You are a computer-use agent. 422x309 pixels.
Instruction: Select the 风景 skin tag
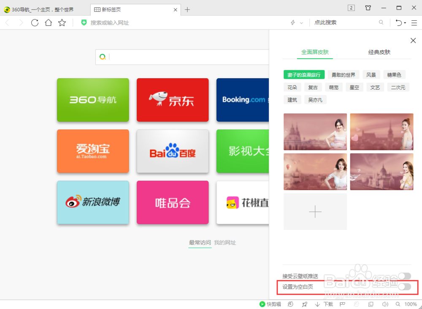(371, 75)
